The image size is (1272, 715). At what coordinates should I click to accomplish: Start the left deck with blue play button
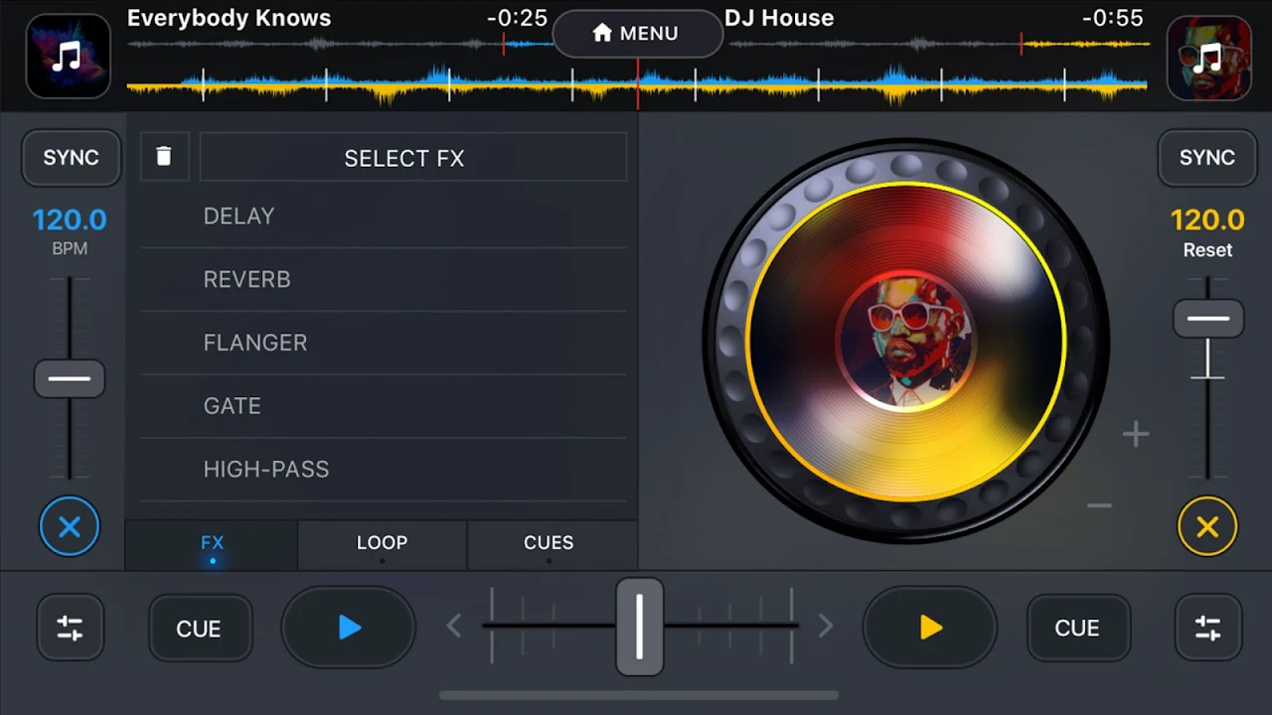pyautogui.click(x=349, y=628)
